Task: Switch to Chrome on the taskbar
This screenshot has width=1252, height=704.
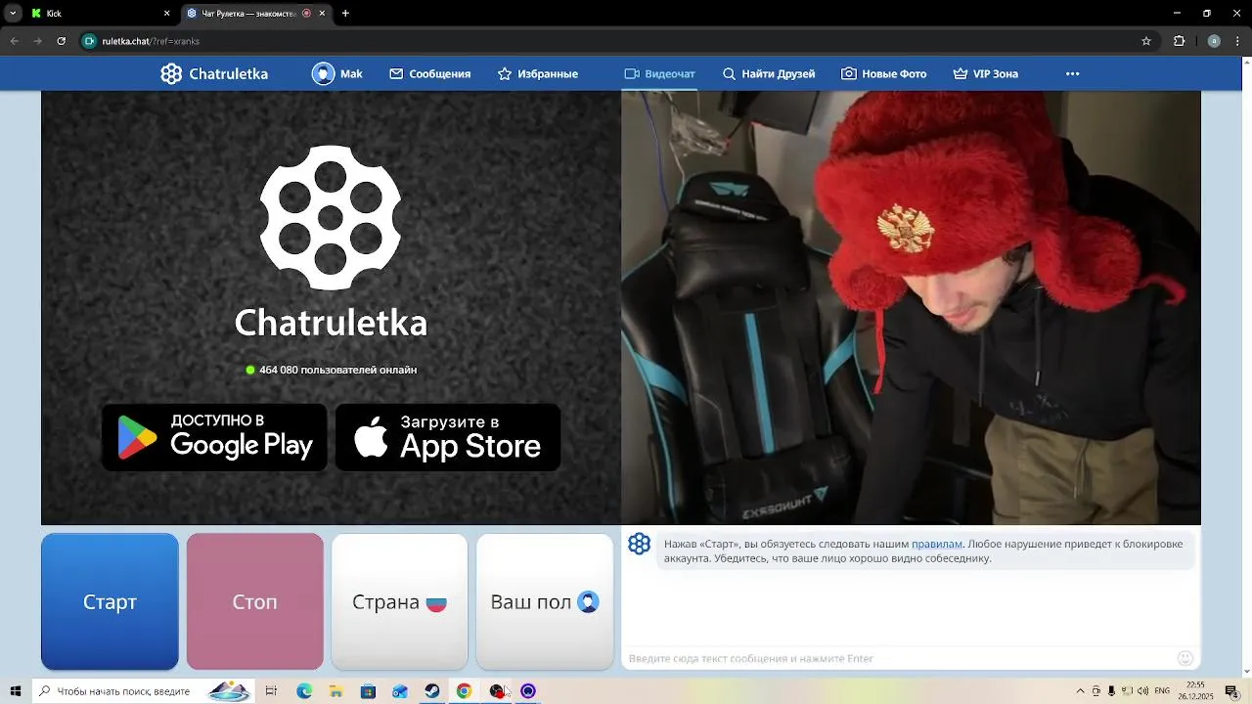Action: click(464, 691)
